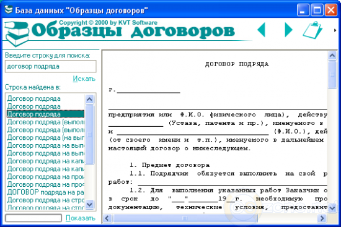
Task: Click the horizontal scroll left arrow
Action: coord(107,218)
